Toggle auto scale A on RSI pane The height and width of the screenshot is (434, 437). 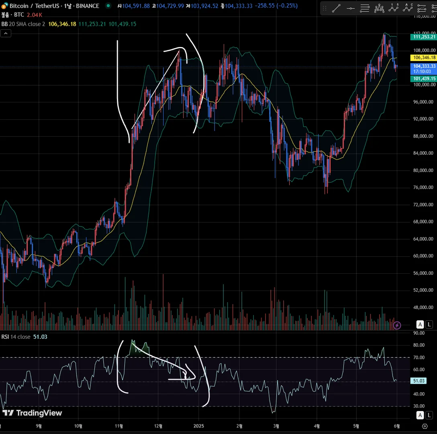pos(420,415)
